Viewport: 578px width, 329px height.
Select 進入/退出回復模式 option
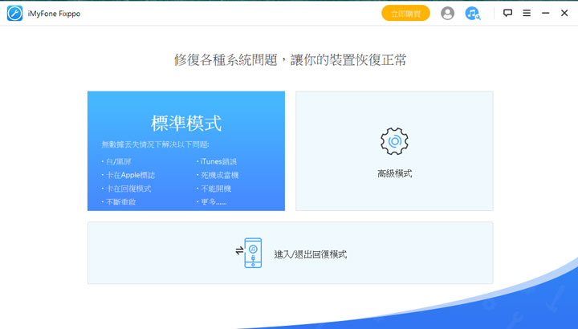[x=290, y=253]
